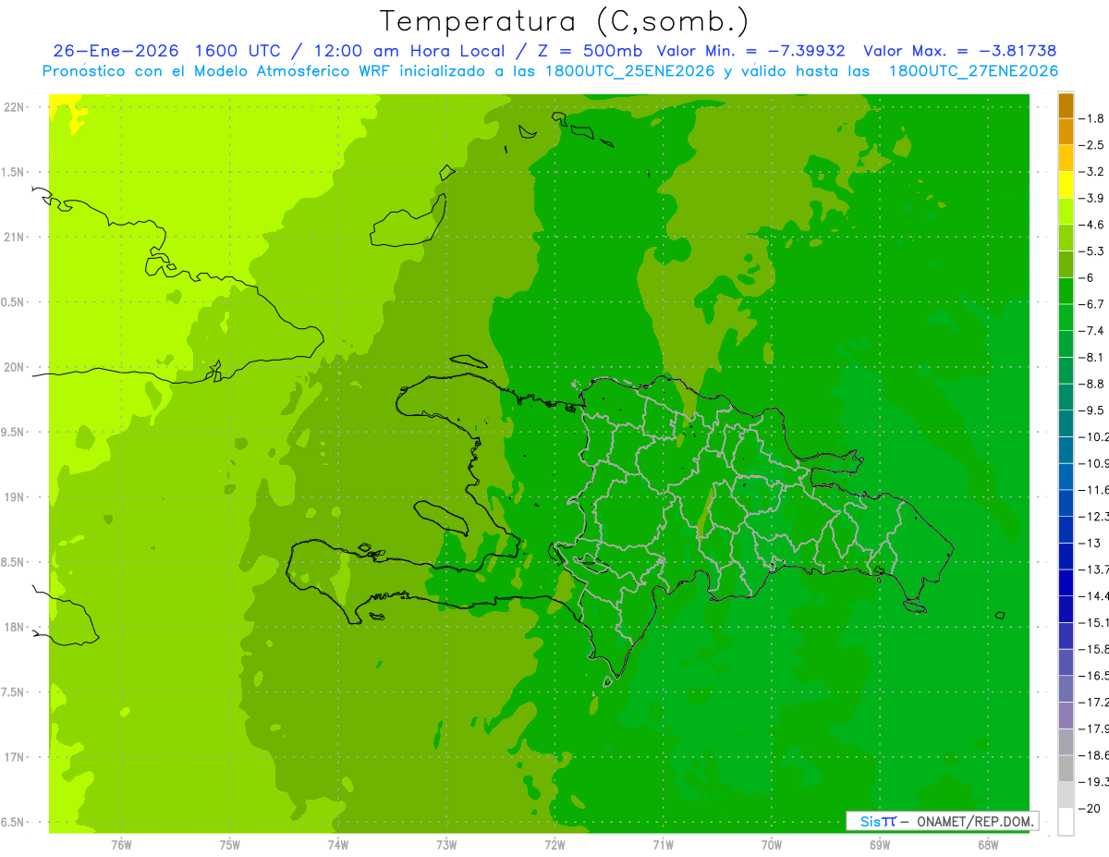This screenshot has width=1109, height=857.
Task: Click the colorbar swatch between -4.6 and -5.3
Action: [x=1066, y=238]
